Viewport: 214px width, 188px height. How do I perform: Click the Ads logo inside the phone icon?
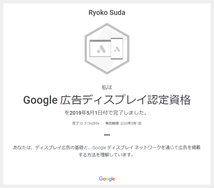[x=117, y=49]
